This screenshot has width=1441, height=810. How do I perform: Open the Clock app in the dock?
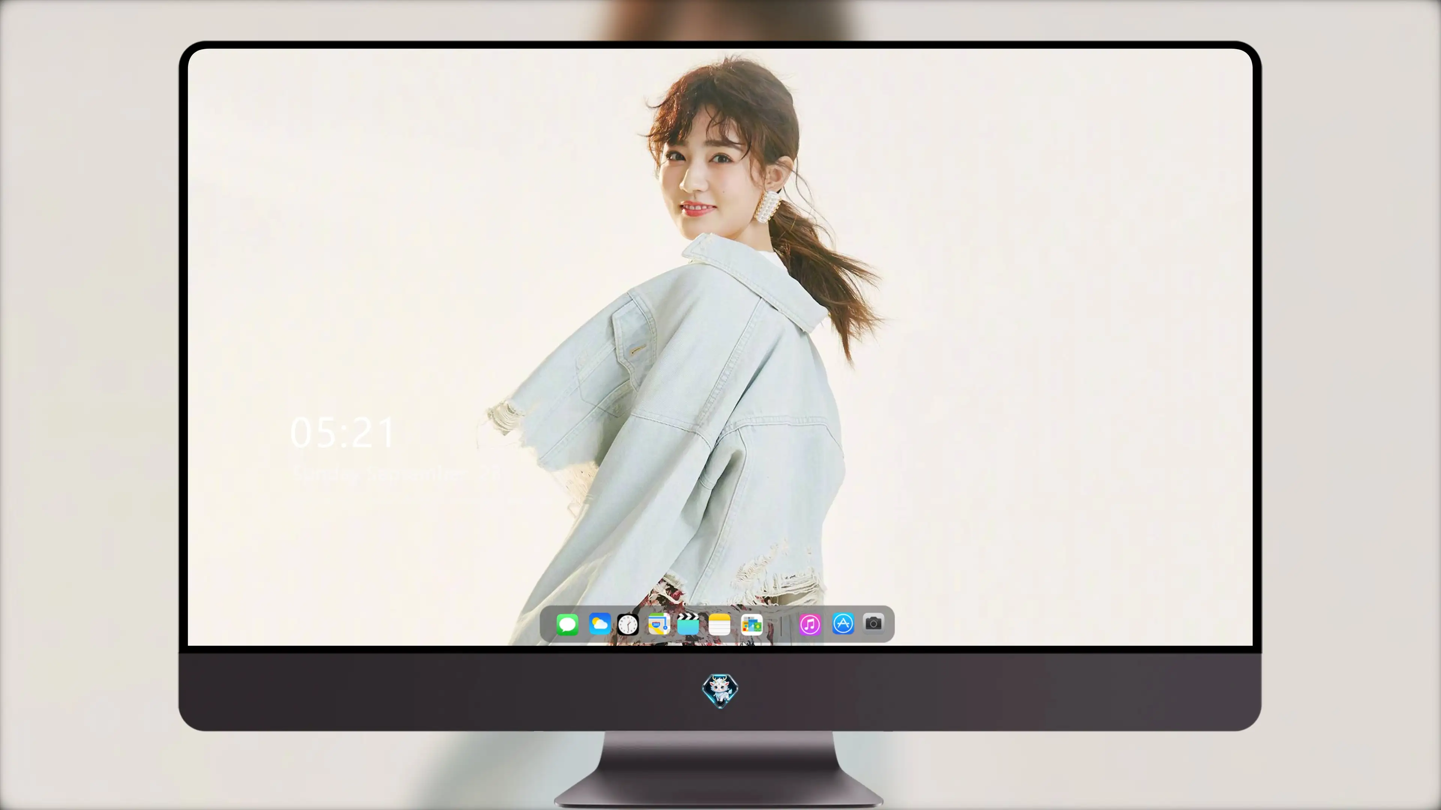[x=628, y=624]
